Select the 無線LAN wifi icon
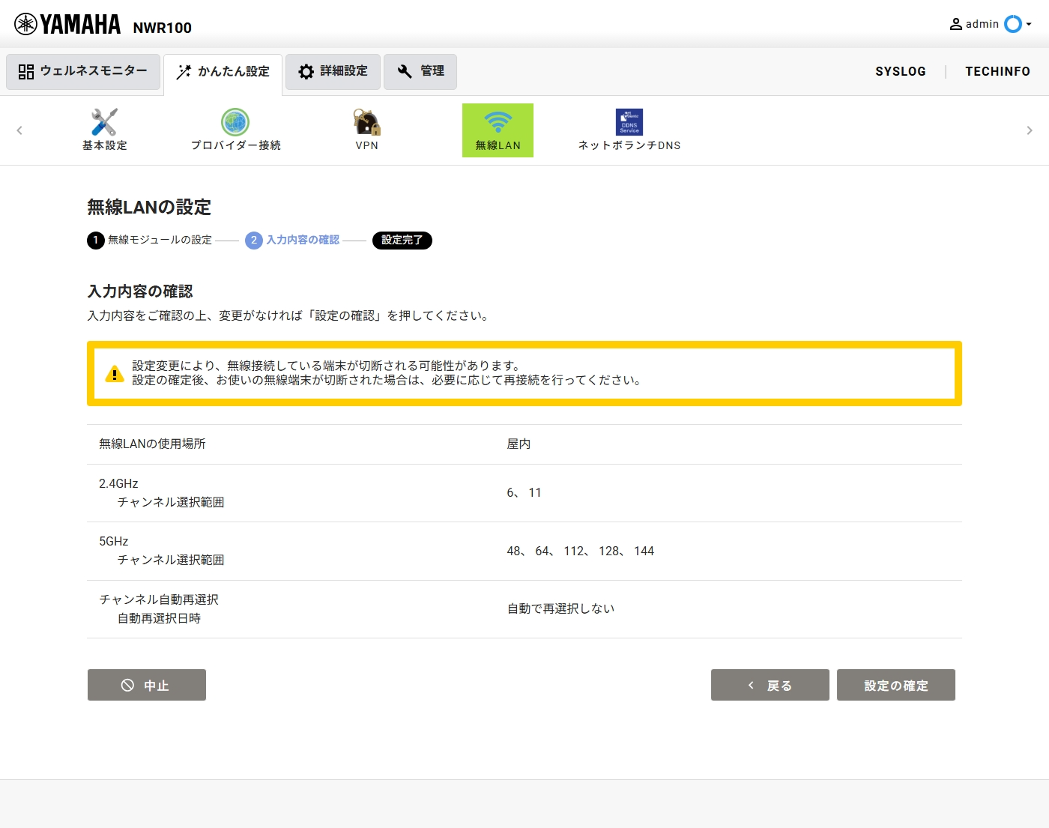 click(x=498, y=123)
